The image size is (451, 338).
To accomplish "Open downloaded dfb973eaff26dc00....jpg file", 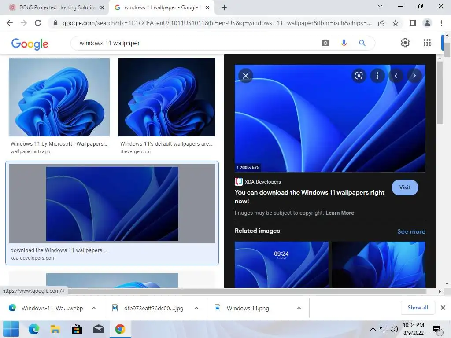I will point(153,308).
